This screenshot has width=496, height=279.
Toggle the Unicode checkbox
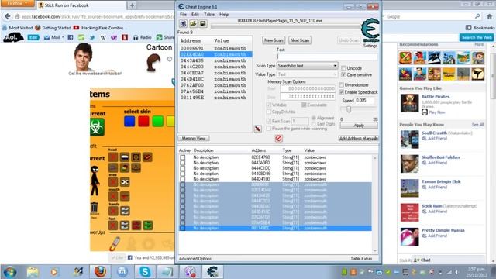point(343,68)
